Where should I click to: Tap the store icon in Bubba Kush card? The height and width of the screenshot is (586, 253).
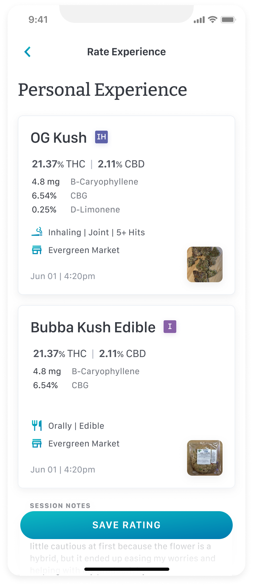37,443
